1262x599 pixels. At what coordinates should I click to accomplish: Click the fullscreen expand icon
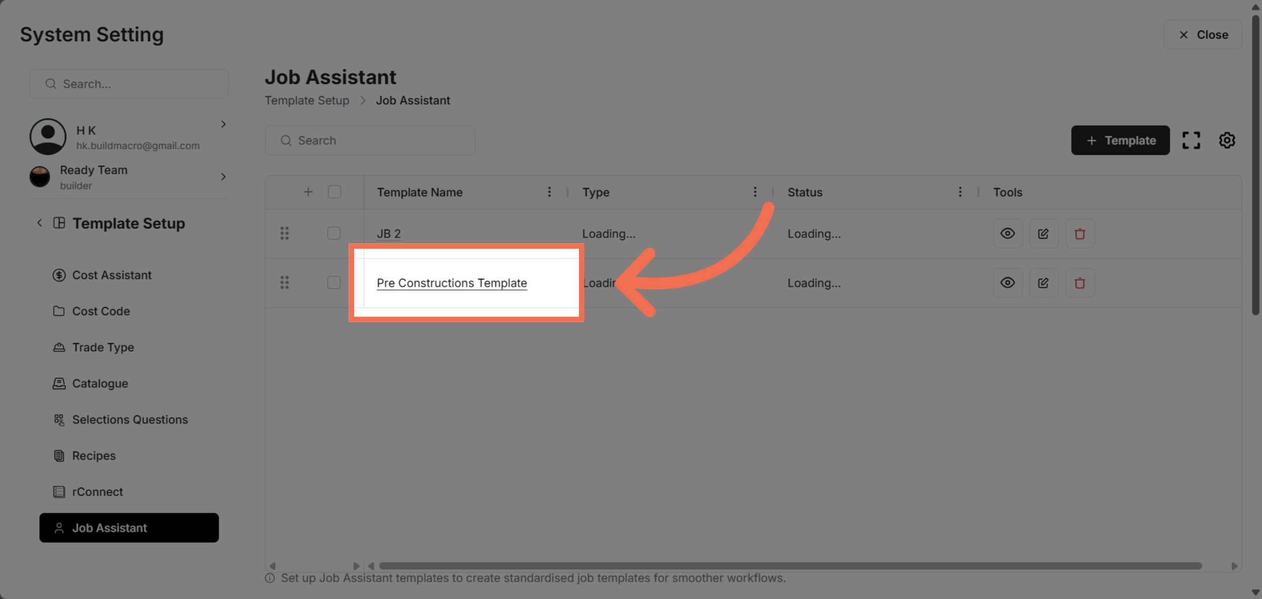1191,140
